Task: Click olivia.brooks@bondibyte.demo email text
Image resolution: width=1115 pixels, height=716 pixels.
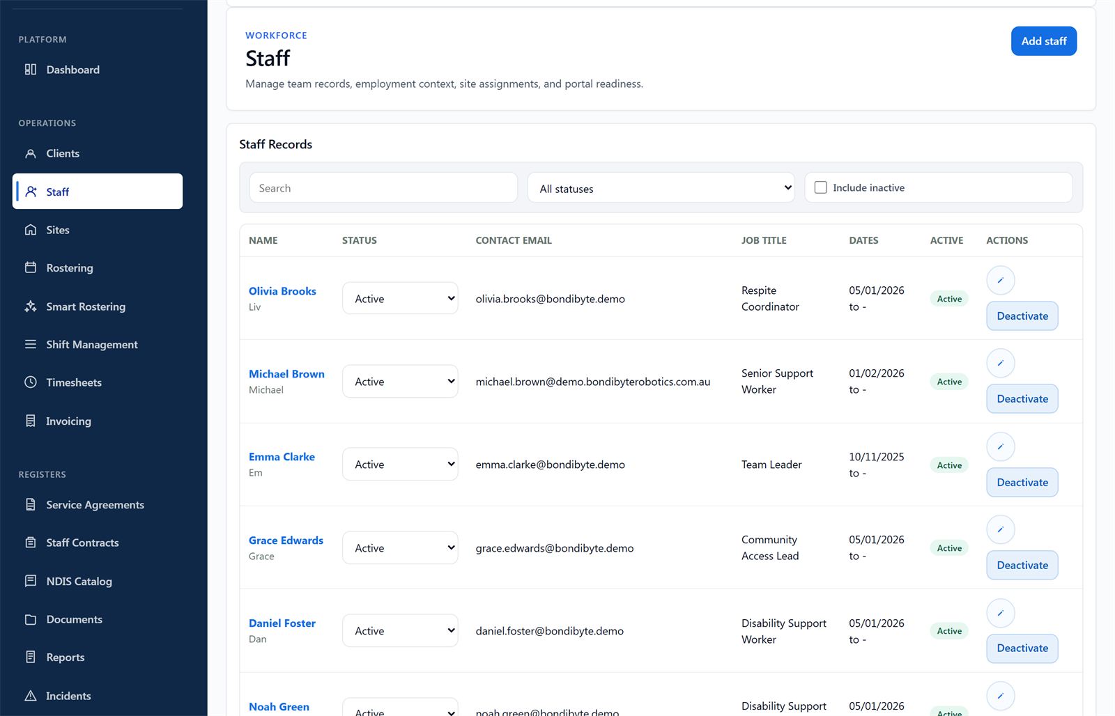Action: point(550,299)
